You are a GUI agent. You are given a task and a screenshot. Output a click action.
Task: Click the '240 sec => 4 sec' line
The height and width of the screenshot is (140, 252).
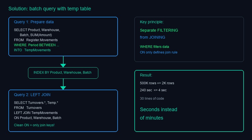153,90
